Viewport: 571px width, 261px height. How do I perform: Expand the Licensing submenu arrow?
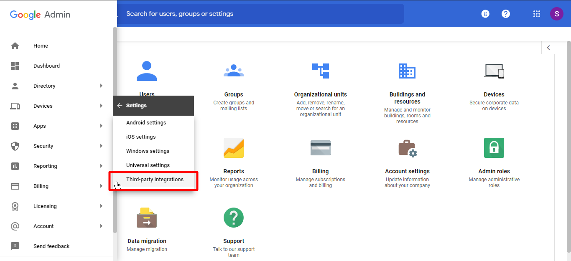pyautogui.click(x=101, y=206)
